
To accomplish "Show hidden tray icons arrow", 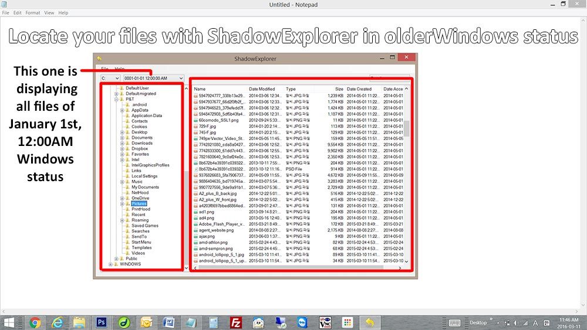I will (x=498, y=323).
